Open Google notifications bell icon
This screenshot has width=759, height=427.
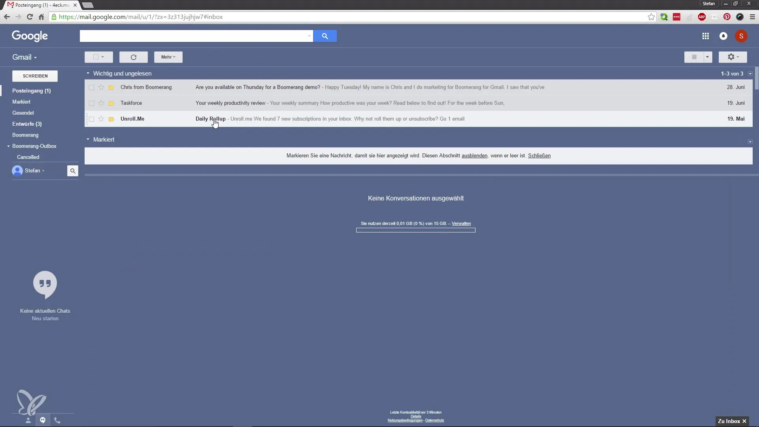point(723,36)
